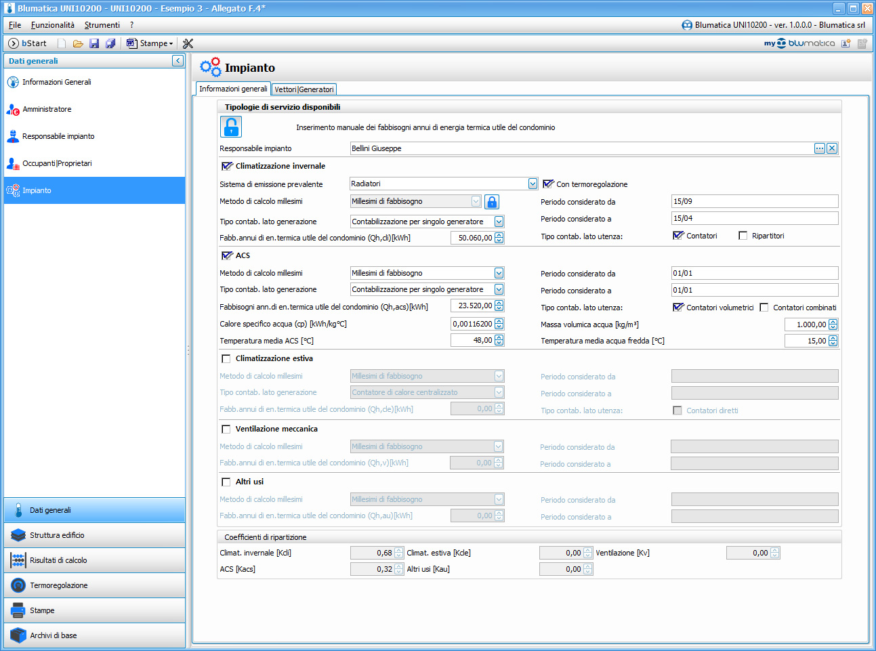Screen dimensions: 876x651
Task: Switch to the Vettori|Generatori tab
Action: 304,89
